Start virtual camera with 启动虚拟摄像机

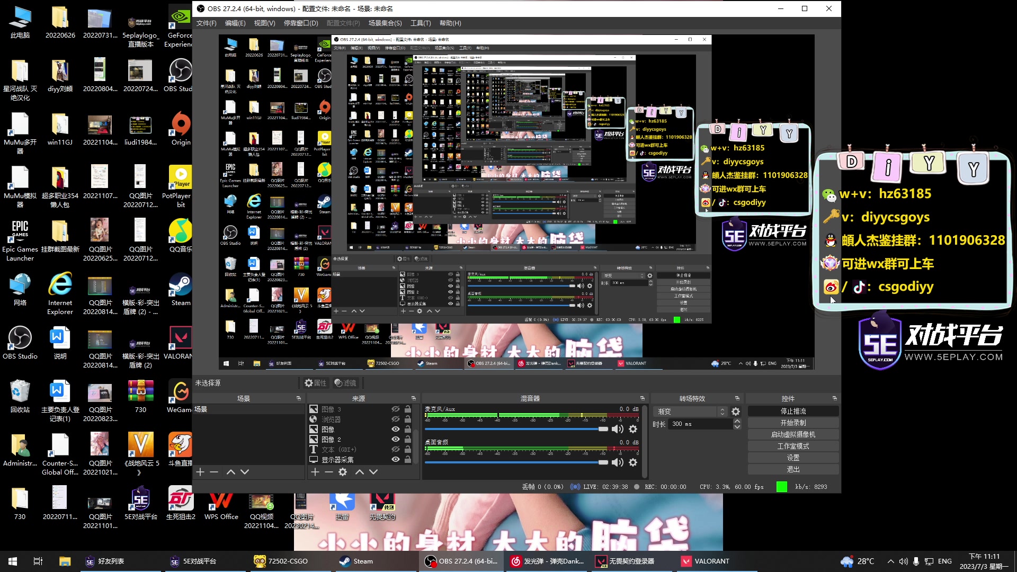click(793, 435)
